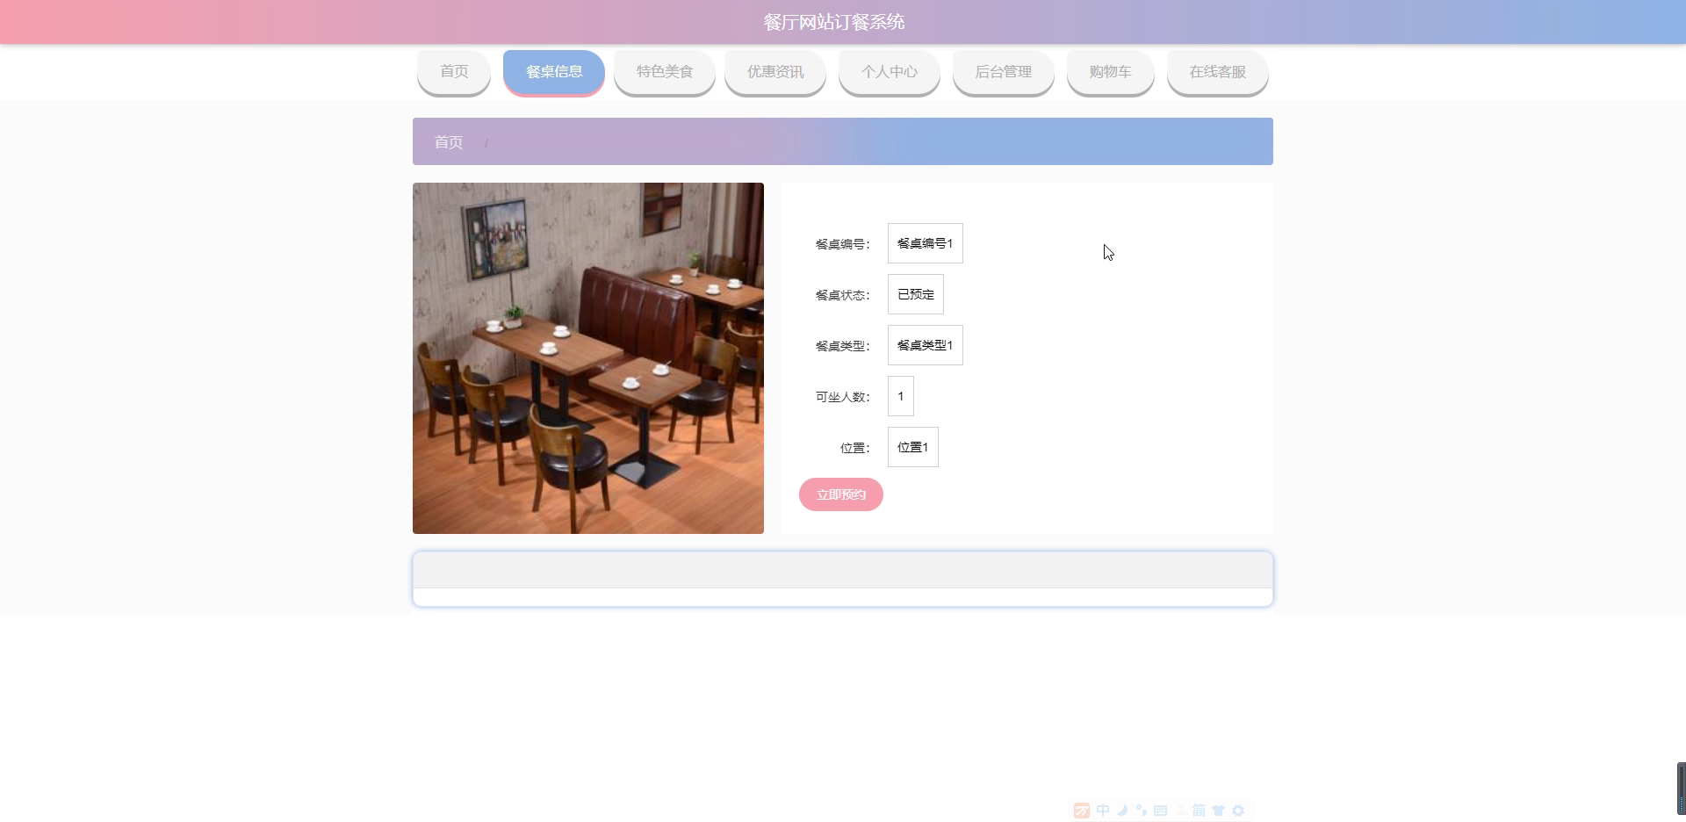Go to the 特色美食 tab
Image resolution: width=1686 pixels, height=822 pixels.
pyautogui.click(x=665, y=72)
